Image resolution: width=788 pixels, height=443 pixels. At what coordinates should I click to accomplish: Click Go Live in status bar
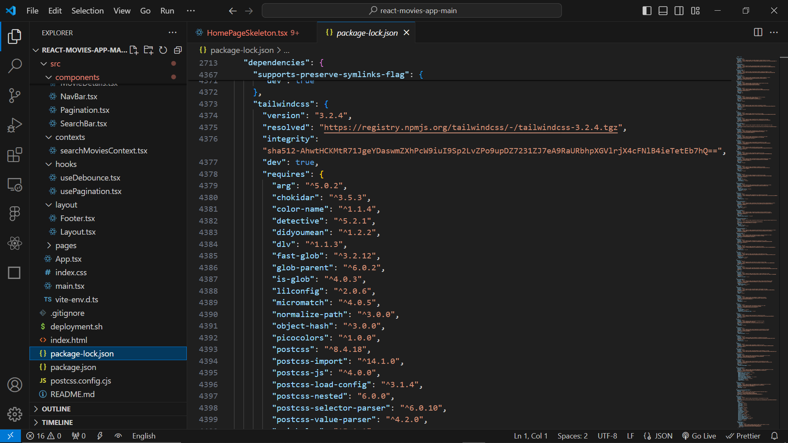(699, 436)
